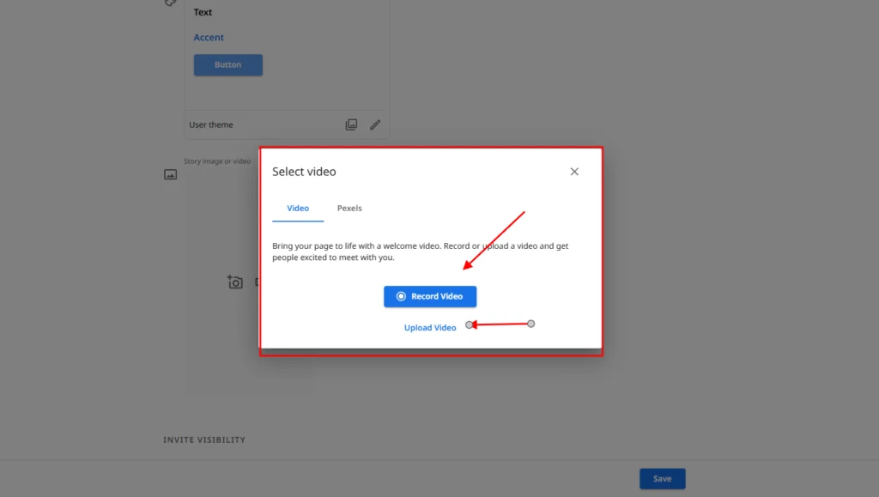Click the add photo camera icon

coord(235,282)
